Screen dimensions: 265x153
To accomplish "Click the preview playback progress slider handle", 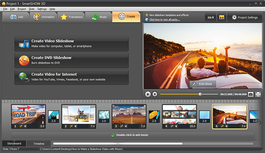I will (200, 94).
